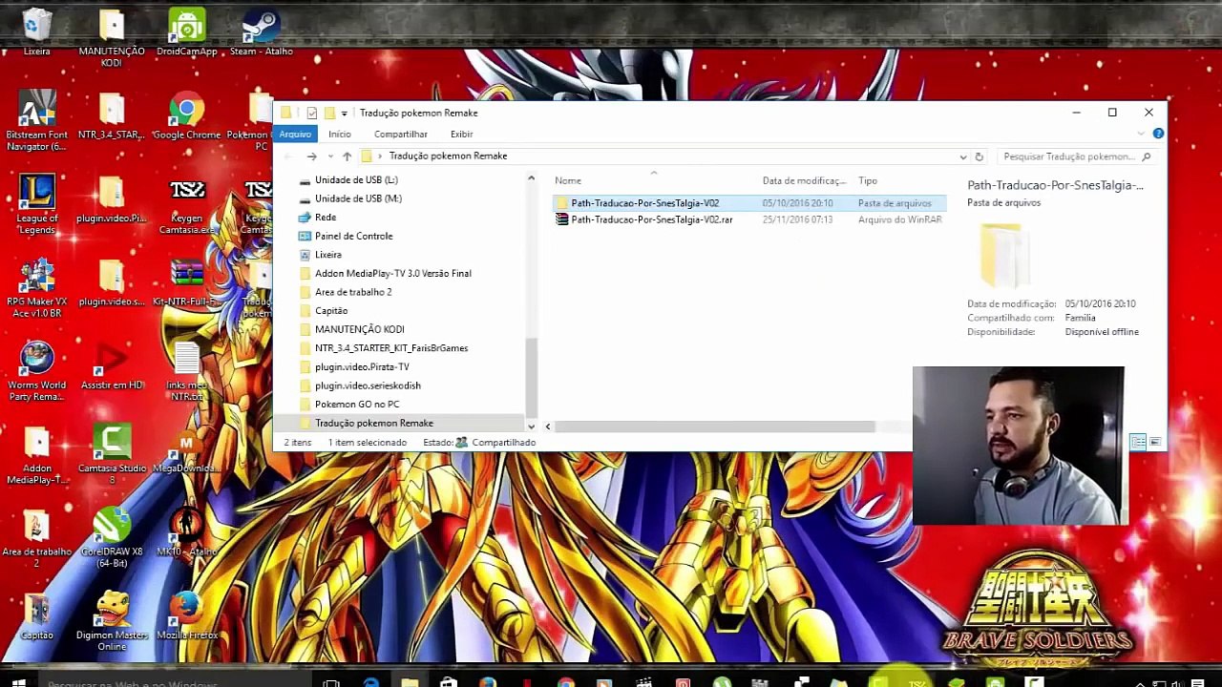Refresh the Explorer address bar
This screenshot has height=687, width=1222.
979,156
